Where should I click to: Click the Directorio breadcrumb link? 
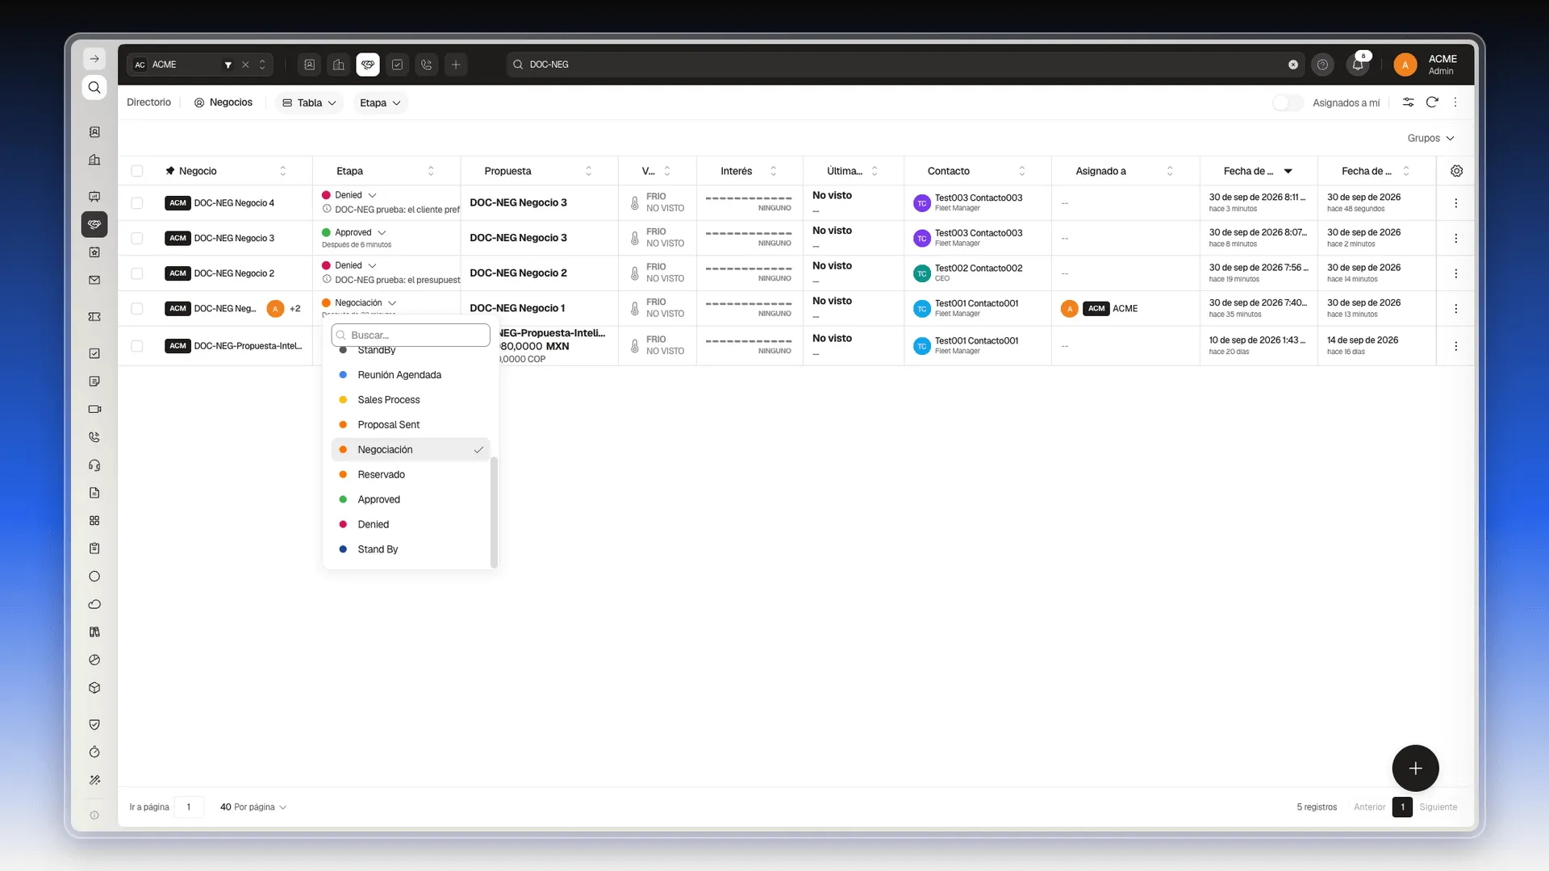(148, 102)
